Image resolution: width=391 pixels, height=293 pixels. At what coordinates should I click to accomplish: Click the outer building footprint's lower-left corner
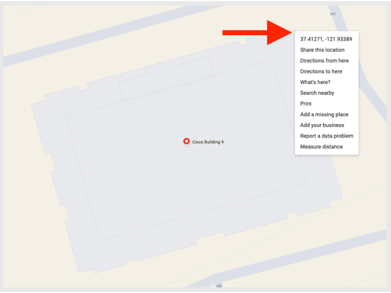coord(79,272)
